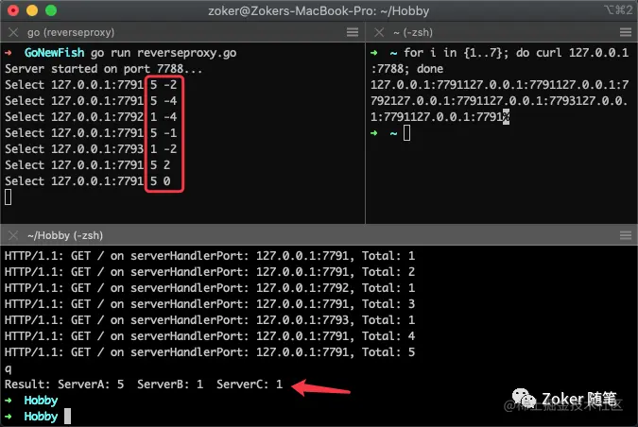Click the 'Select 127.0.0.1:7792' line

(91, 117)
